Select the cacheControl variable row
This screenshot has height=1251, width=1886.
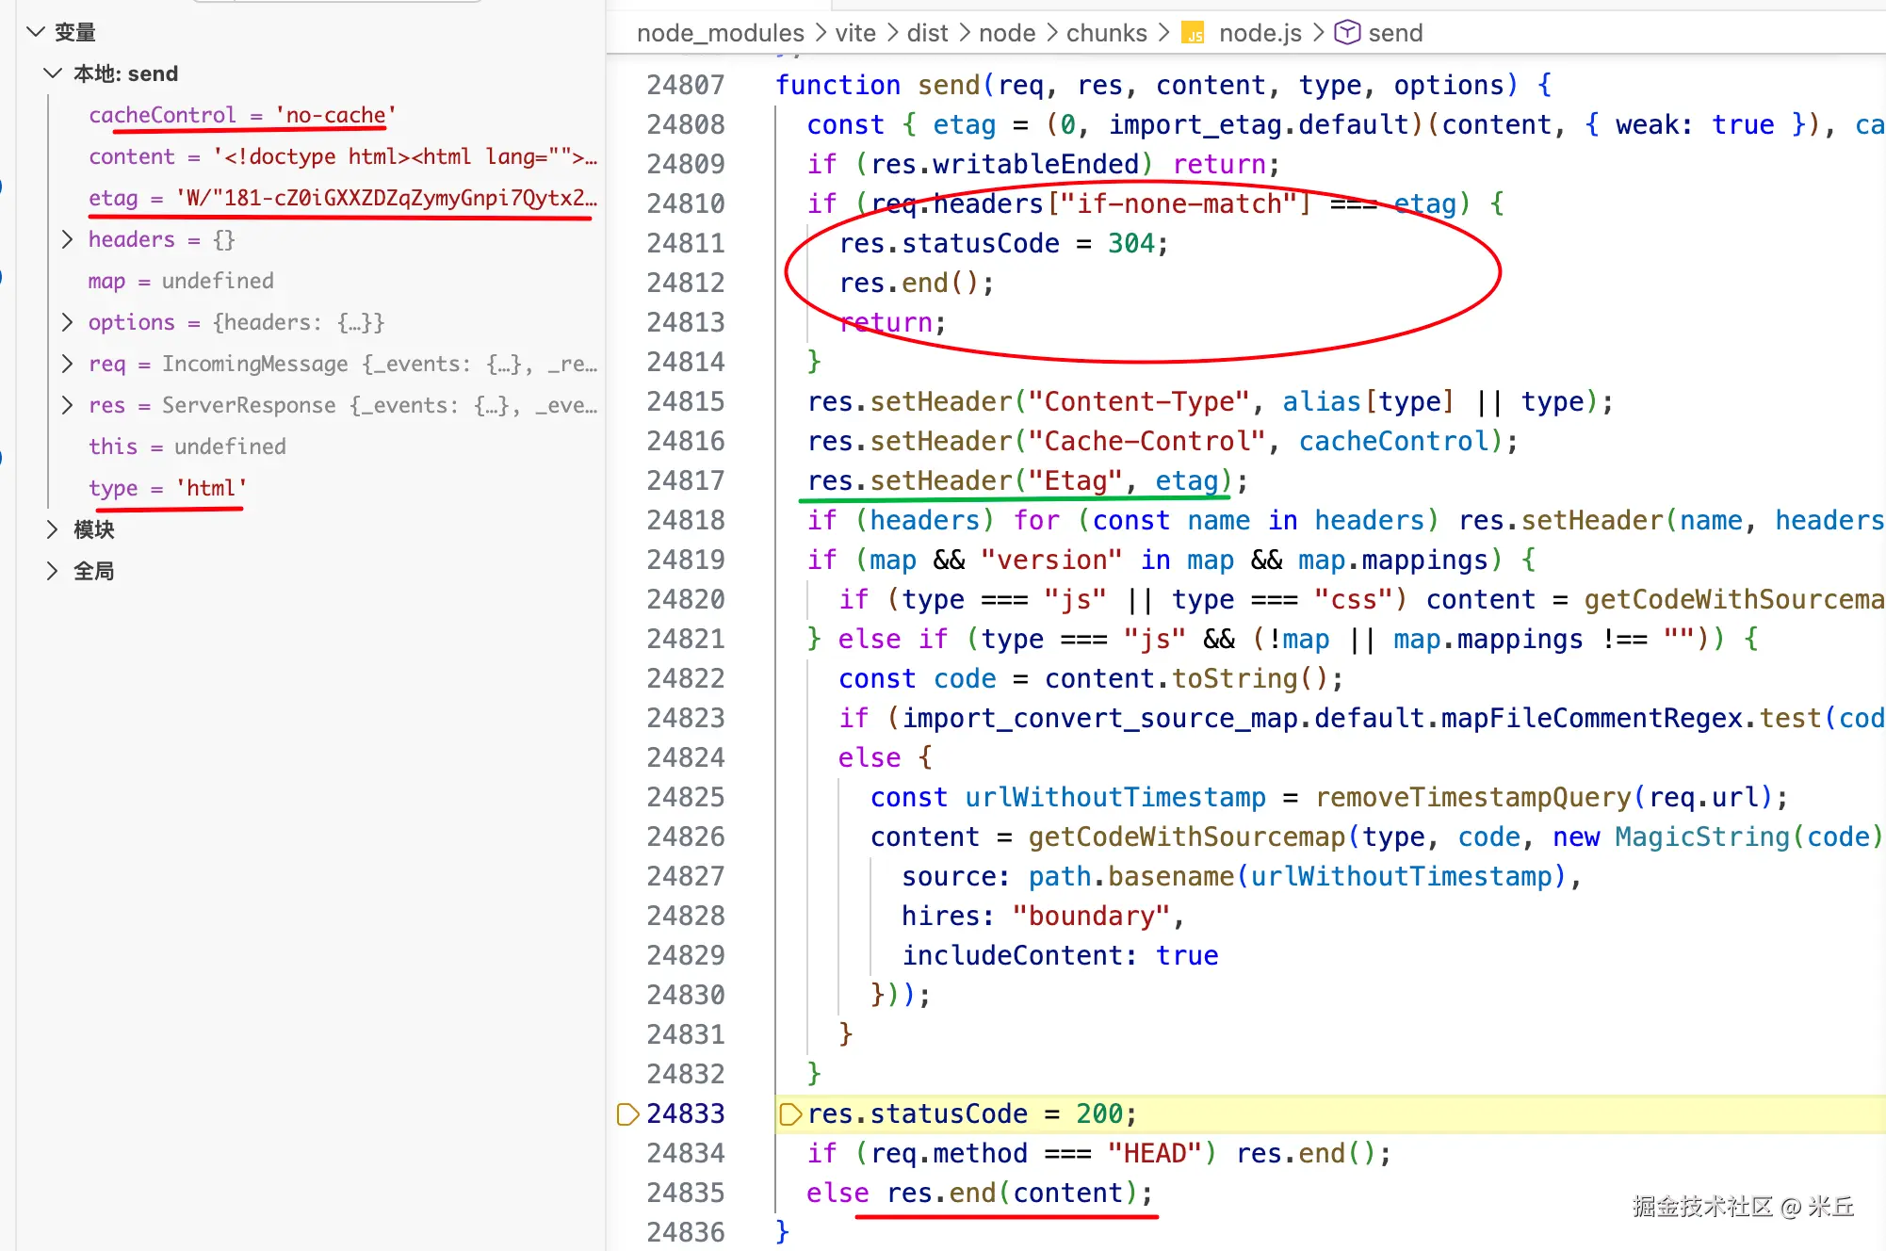[162, 115]
